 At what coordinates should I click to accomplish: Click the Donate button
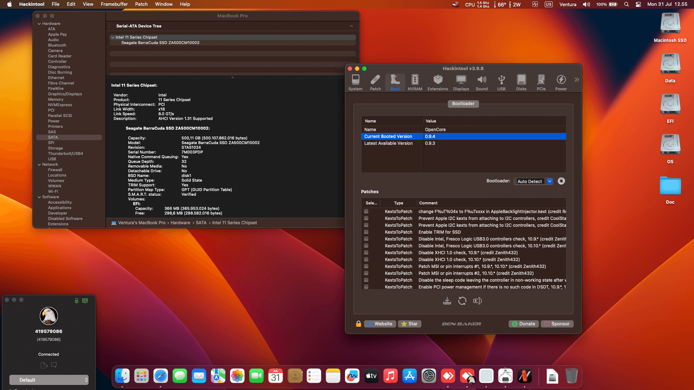524,324
